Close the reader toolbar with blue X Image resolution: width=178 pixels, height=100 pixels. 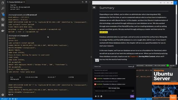(x=175, y=3)
